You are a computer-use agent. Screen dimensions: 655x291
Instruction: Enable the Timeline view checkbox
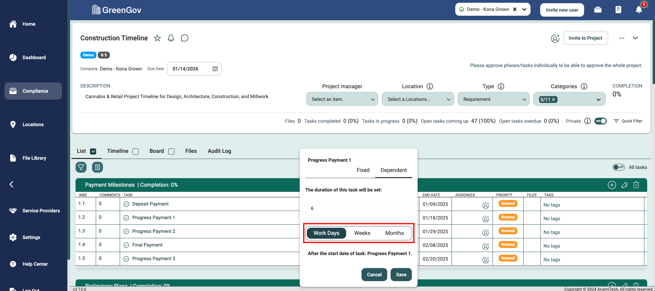(135, 151)
